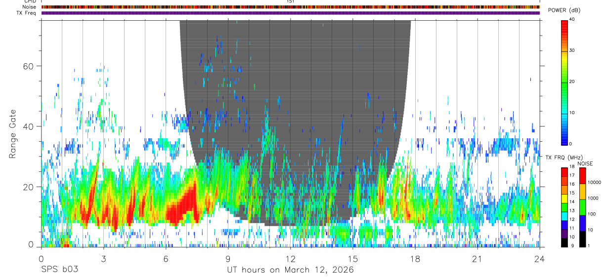The image size is (607, 280).
Task: Click x-axis hour tick label '9'
Action: point(228,258)
